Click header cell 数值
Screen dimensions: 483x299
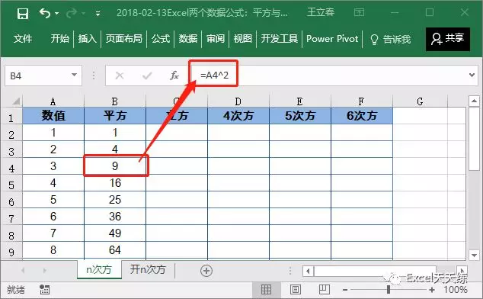pos(53,116)
